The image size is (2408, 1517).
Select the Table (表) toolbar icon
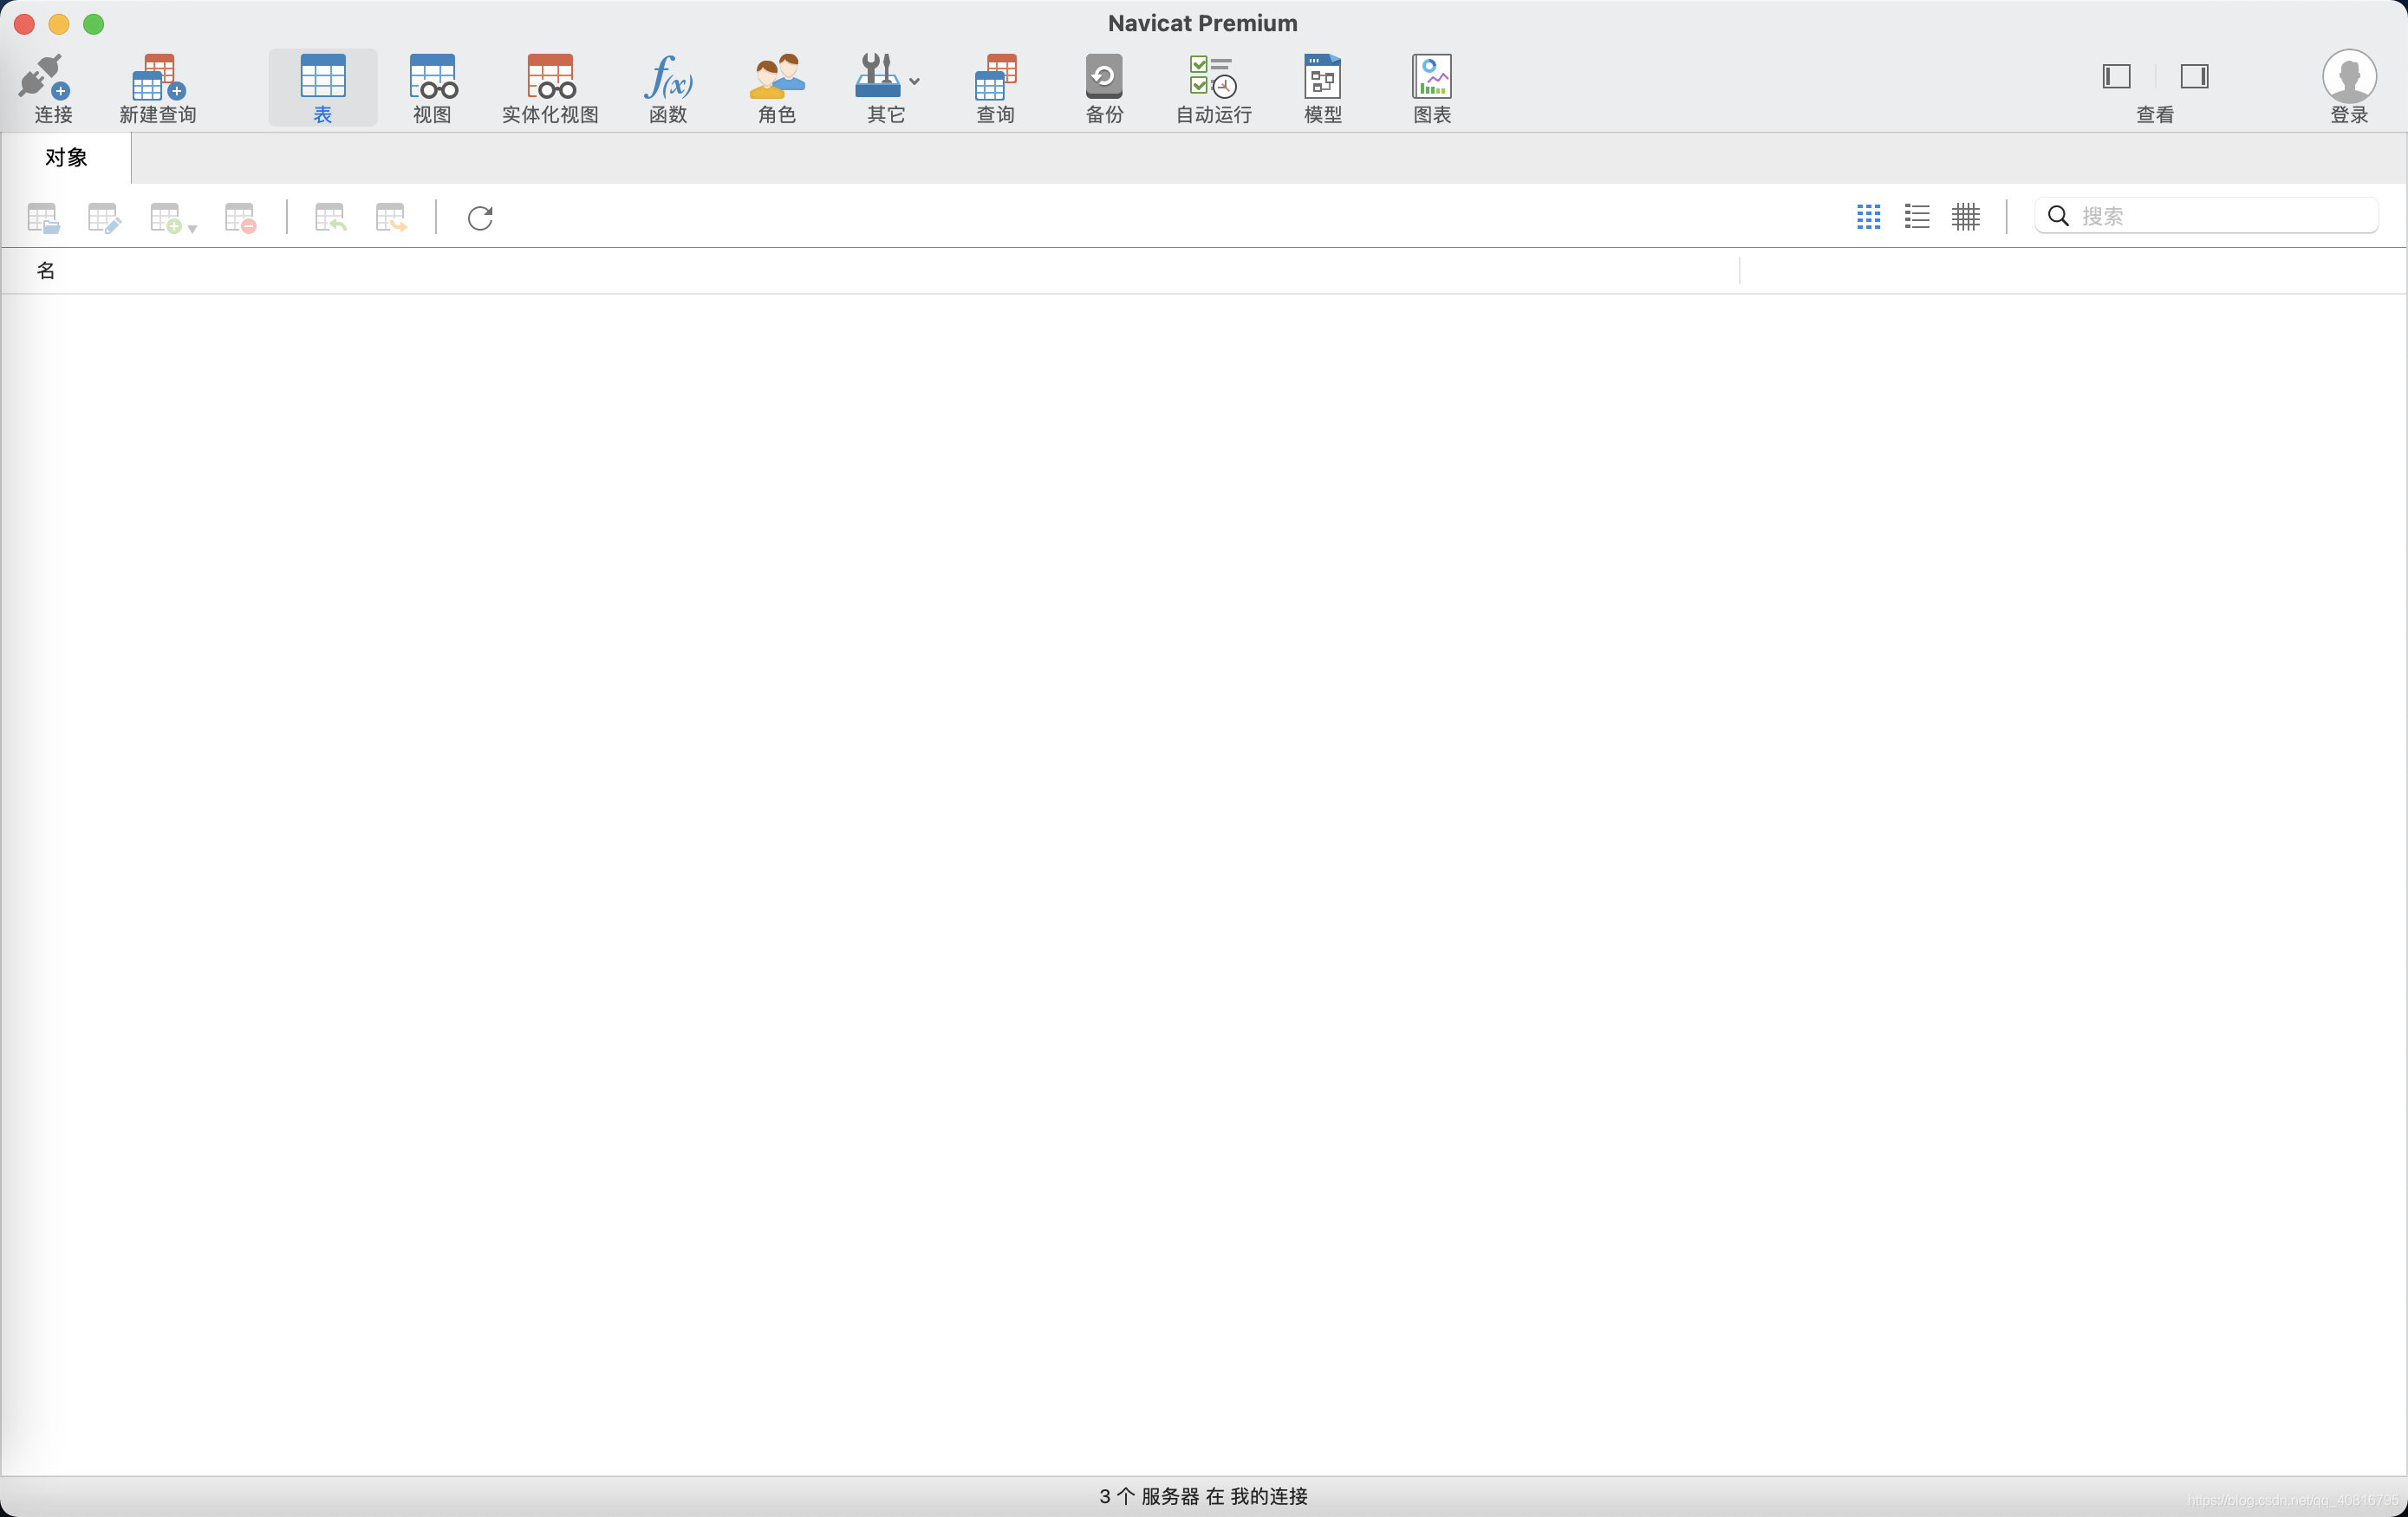(x=322, y=76)
